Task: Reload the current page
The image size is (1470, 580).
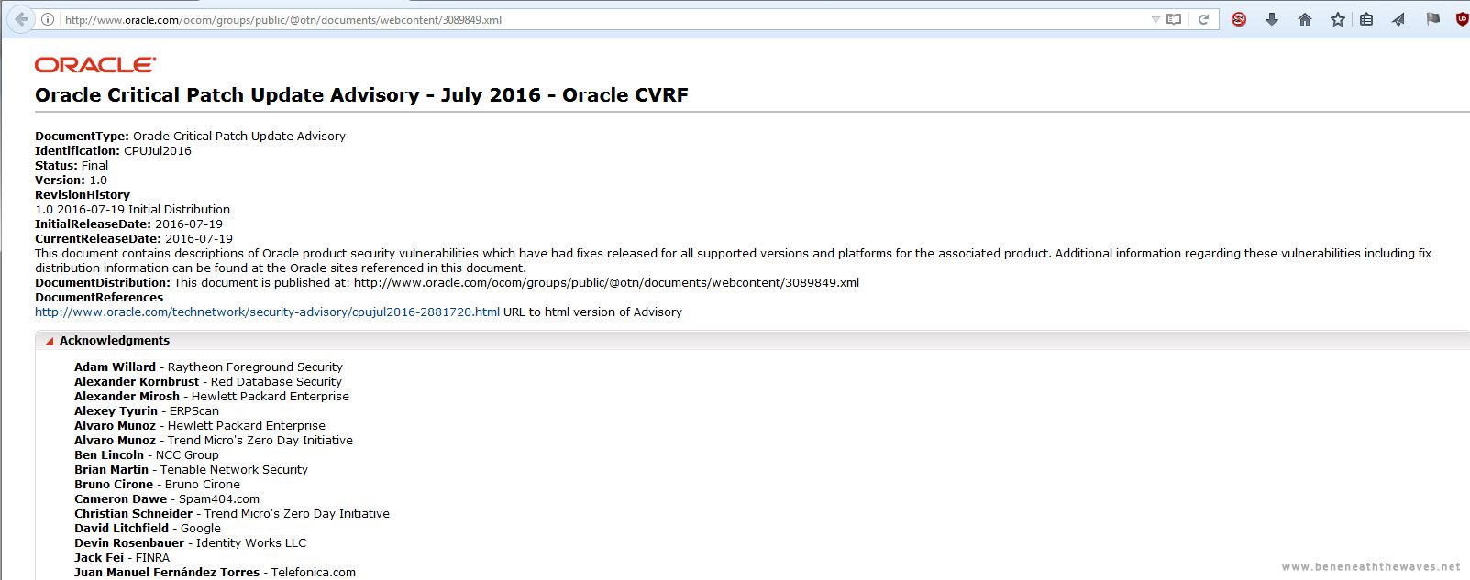Action: point(1204,19)
